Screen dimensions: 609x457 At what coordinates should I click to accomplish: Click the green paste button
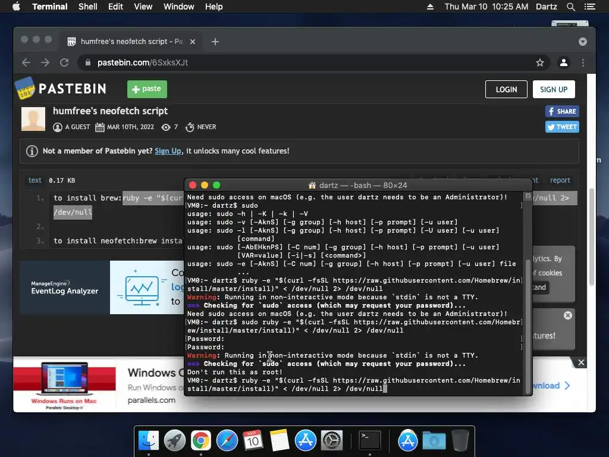click(x=147, y=89)
